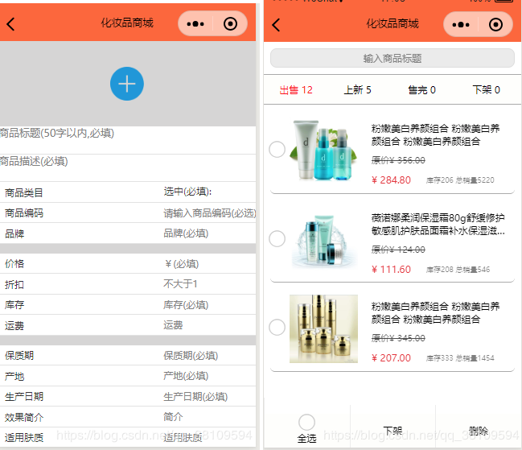
Task: Switch to the 上新 5 tab
Action: 358,90
